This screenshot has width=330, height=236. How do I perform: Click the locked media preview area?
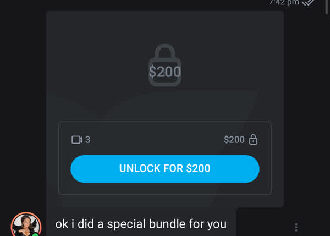[x=165, y=65]
